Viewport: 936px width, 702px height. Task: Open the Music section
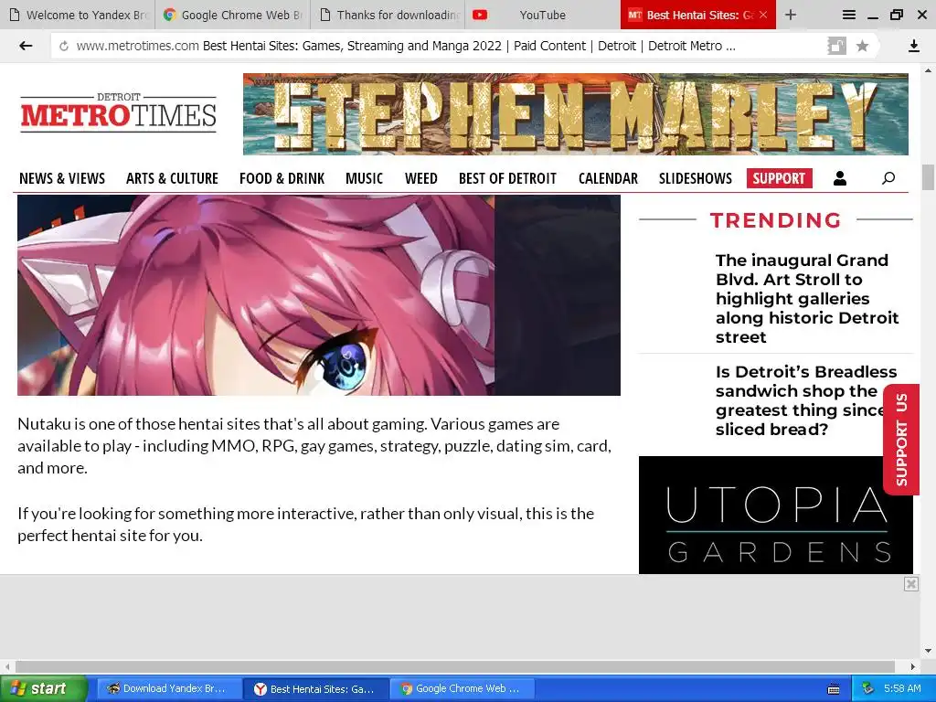[364, 178]
